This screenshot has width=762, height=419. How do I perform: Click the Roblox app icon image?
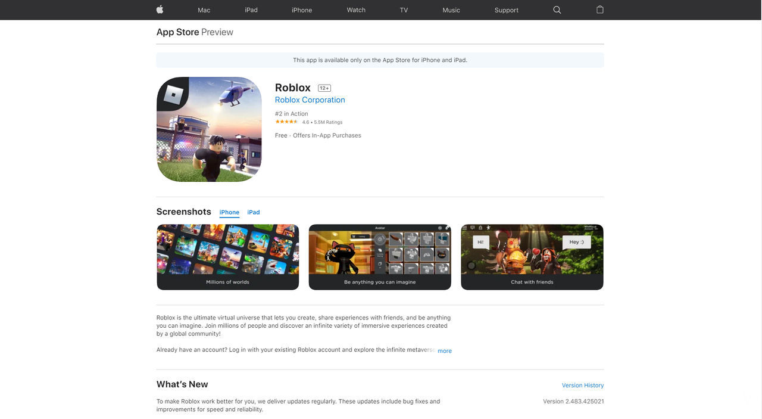209,129
